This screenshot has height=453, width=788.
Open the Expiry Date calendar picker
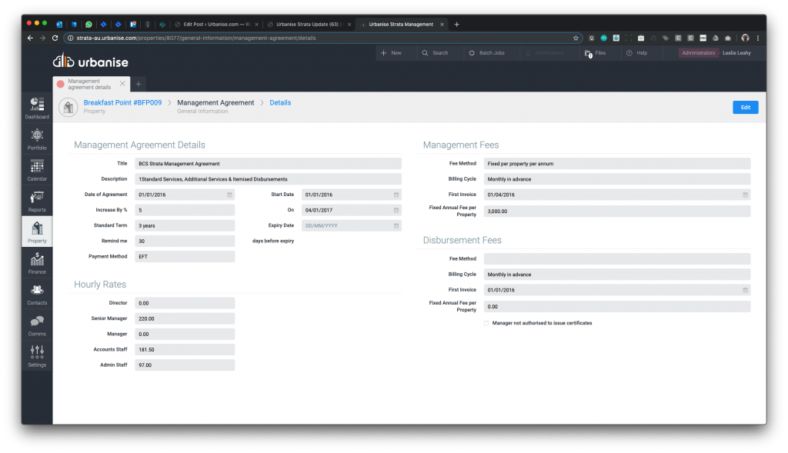(396, 226)
